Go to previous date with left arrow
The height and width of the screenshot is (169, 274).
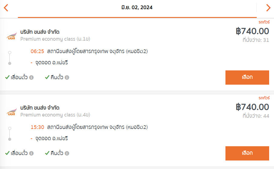click(x=6, y=8)
